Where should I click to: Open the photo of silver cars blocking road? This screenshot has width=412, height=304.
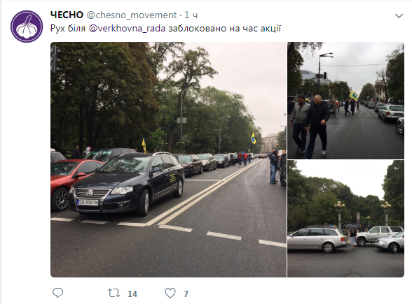345,219
